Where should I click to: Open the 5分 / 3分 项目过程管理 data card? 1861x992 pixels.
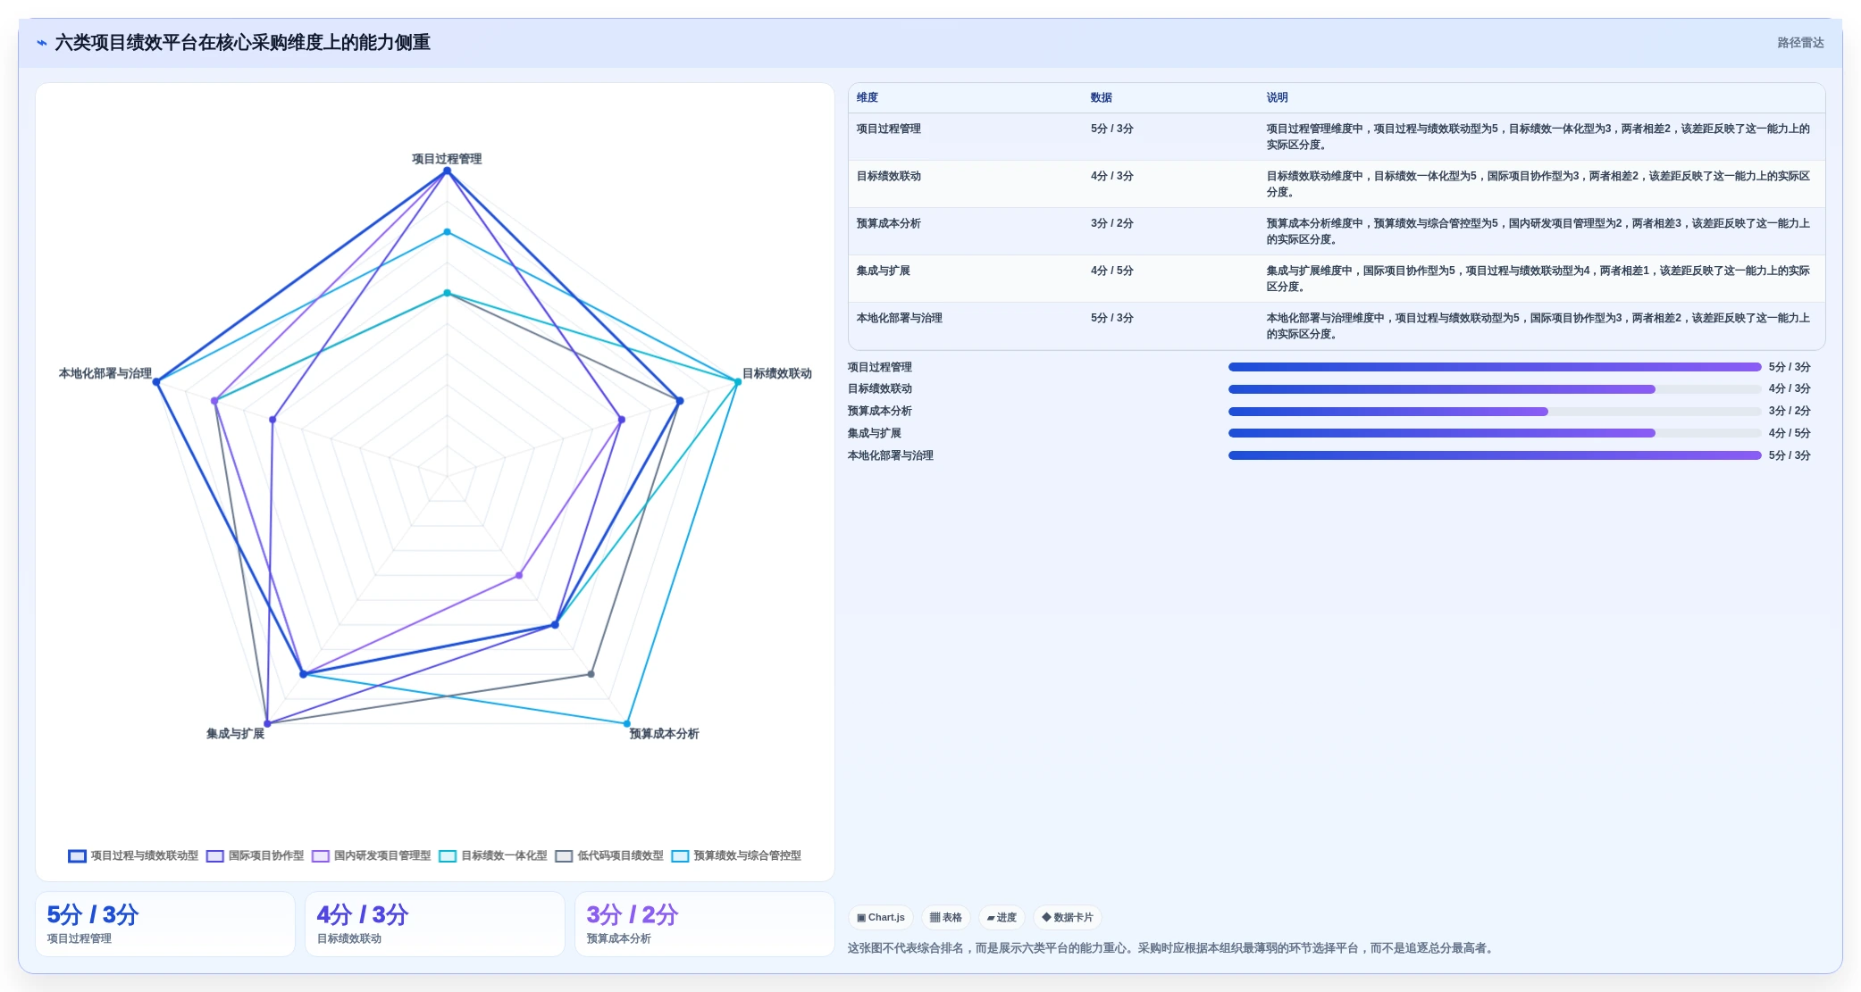[x=165, y=924]
